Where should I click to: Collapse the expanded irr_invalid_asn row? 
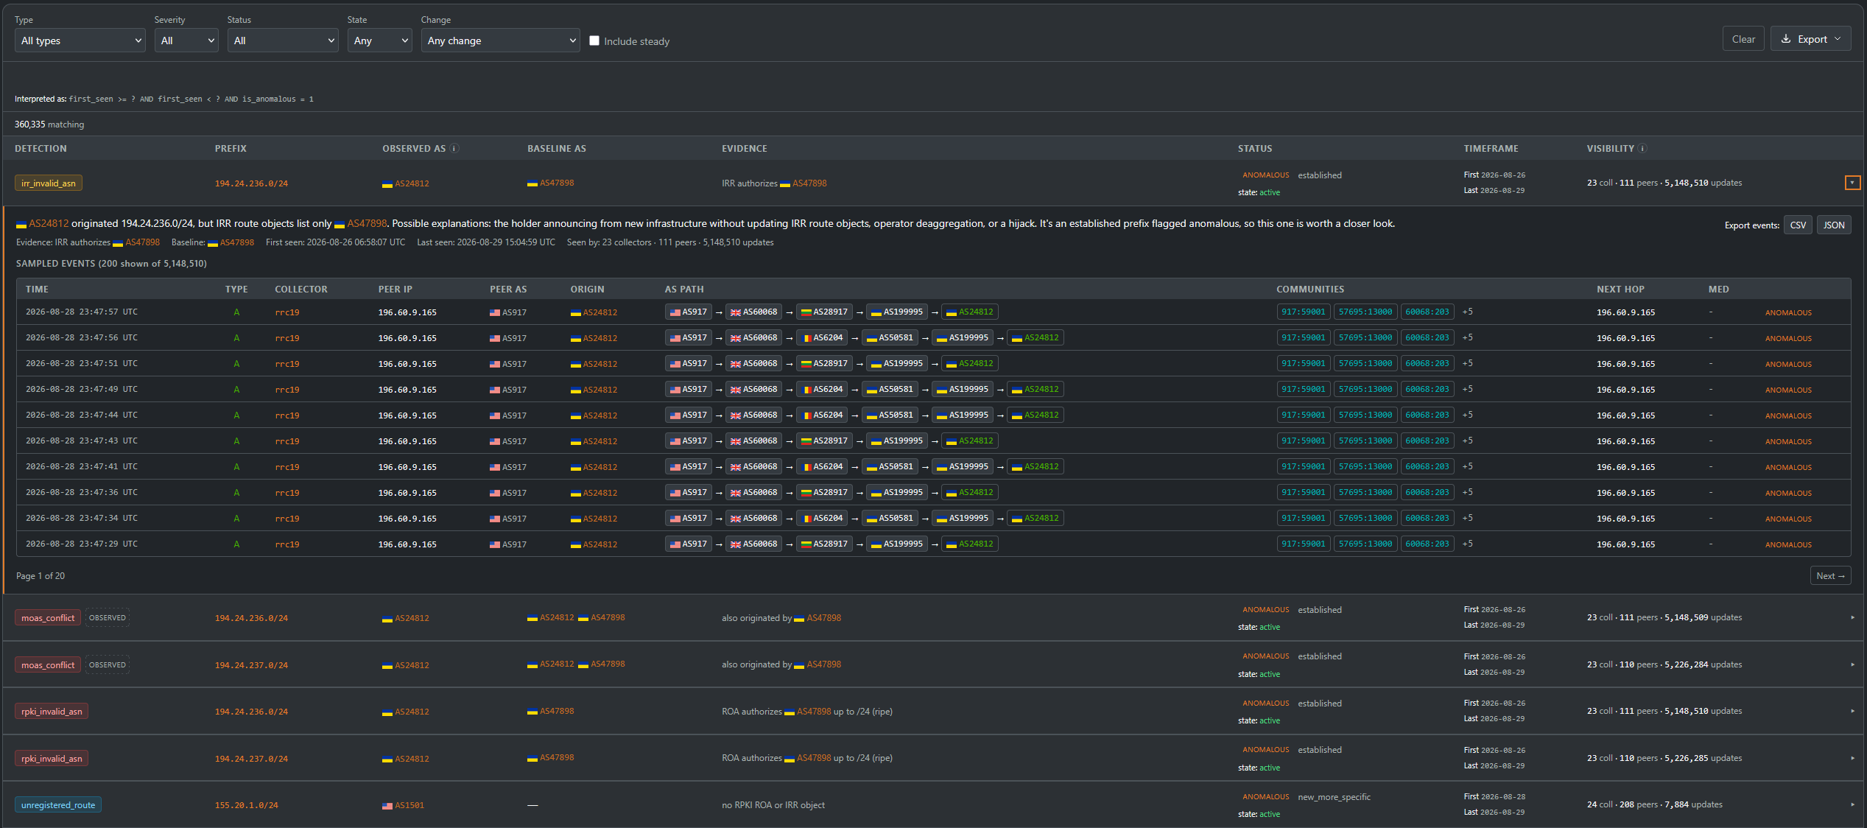click(x=1852, y=183)
